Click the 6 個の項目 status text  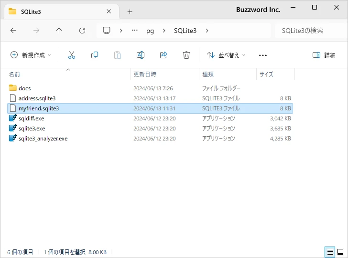coord(20,252)
